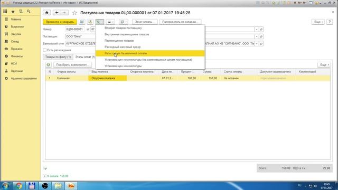
Task: Choose the last Установка цен номенклатуры entry
Action: point(150,66)
